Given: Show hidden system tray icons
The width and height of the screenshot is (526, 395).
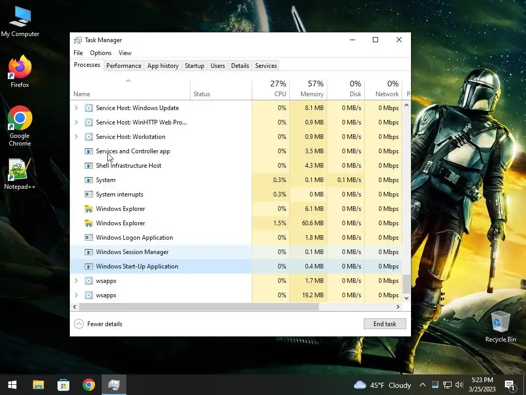Looking at the screenshot, I should pyautogui.click(x=423, y=385).
